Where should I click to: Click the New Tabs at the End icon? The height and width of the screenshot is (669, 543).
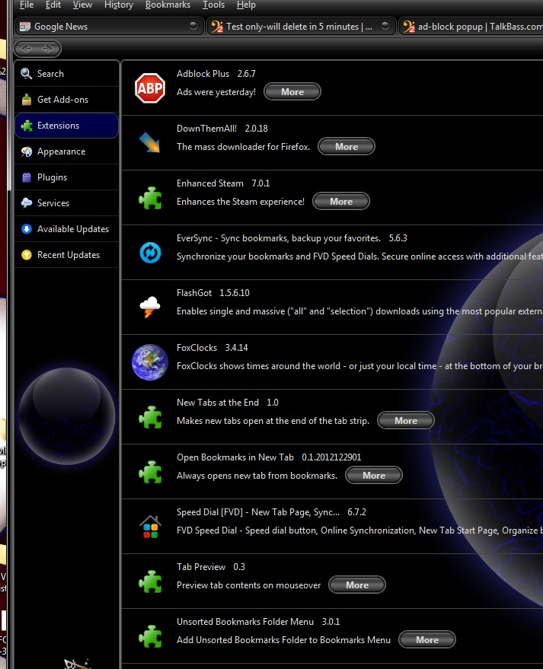[x=150, y=417]
